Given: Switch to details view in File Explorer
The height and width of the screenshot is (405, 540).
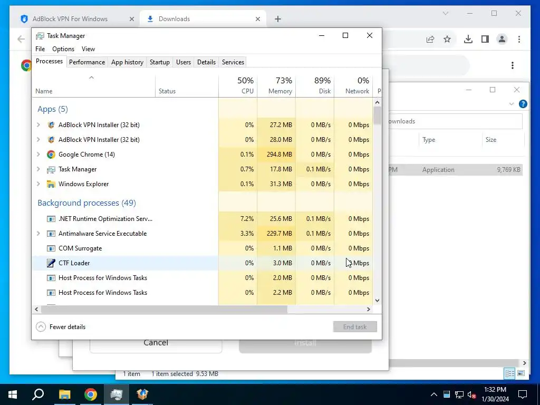Looking at the screenshot, I should (x=510, y=373).
